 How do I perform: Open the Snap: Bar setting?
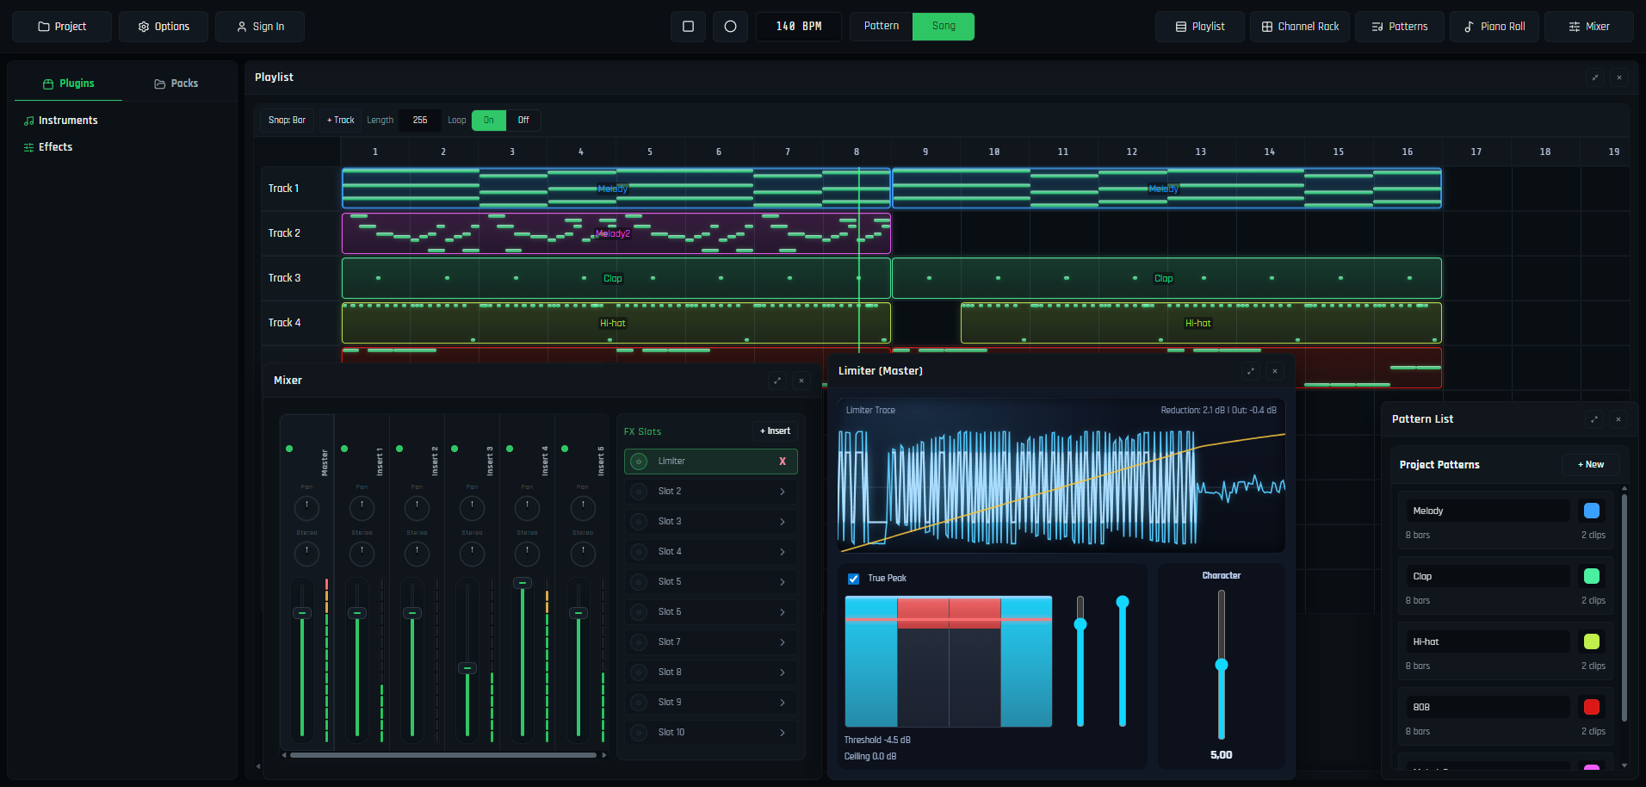tap(287, 121)
